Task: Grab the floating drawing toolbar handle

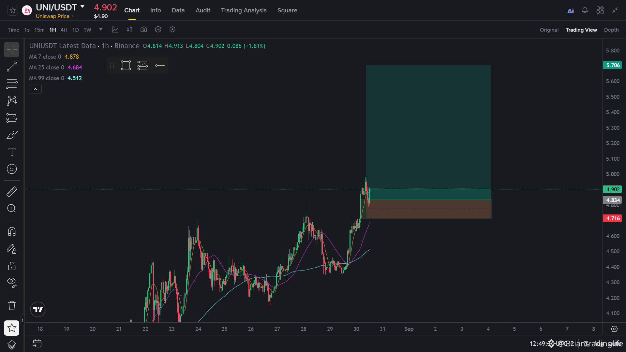Action: click(x=112, y=66)
